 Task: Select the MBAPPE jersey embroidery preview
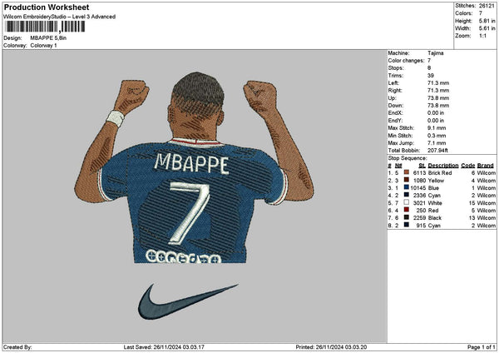[x=194, y=167]
